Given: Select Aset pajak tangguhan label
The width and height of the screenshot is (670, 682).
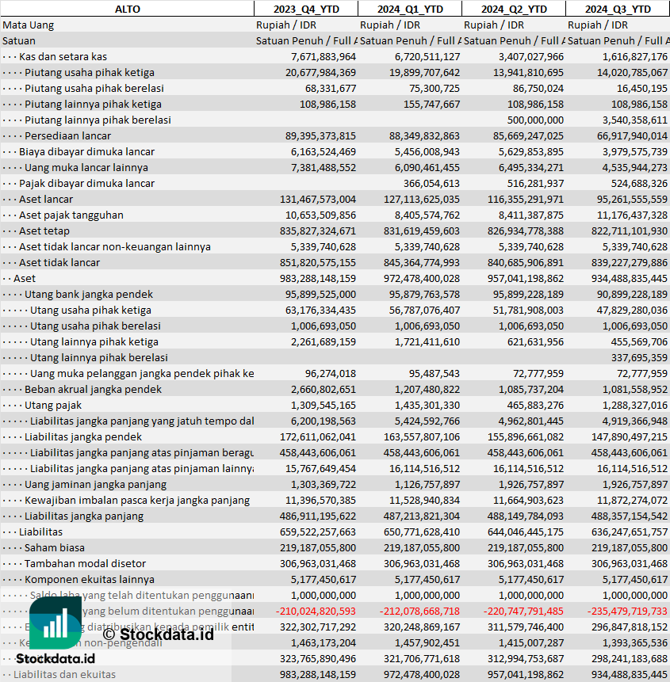Looking at the screenshot, I should 71,215.
